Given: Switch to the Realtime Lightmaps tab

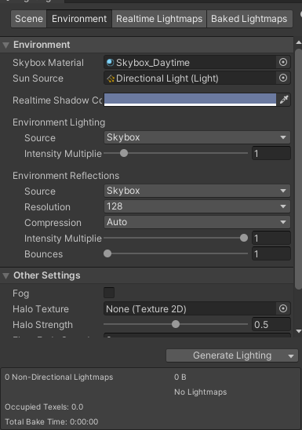Looking at the screenshot, I should (x=159, y=19).
